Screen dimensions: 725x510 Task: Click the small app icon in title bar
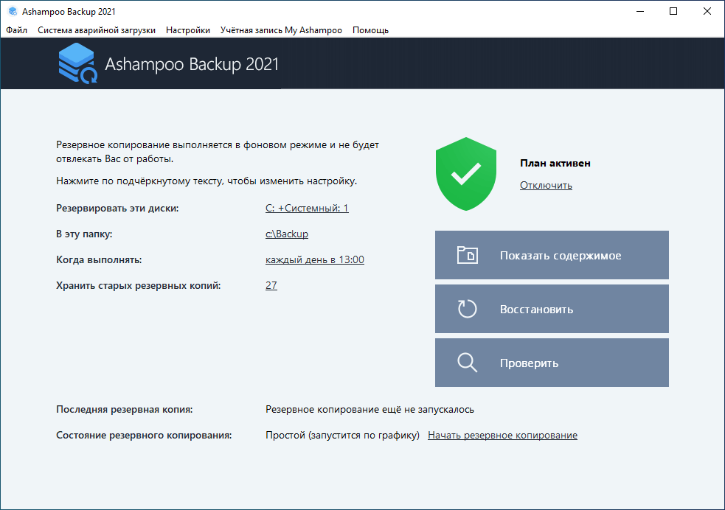(13, 12)
